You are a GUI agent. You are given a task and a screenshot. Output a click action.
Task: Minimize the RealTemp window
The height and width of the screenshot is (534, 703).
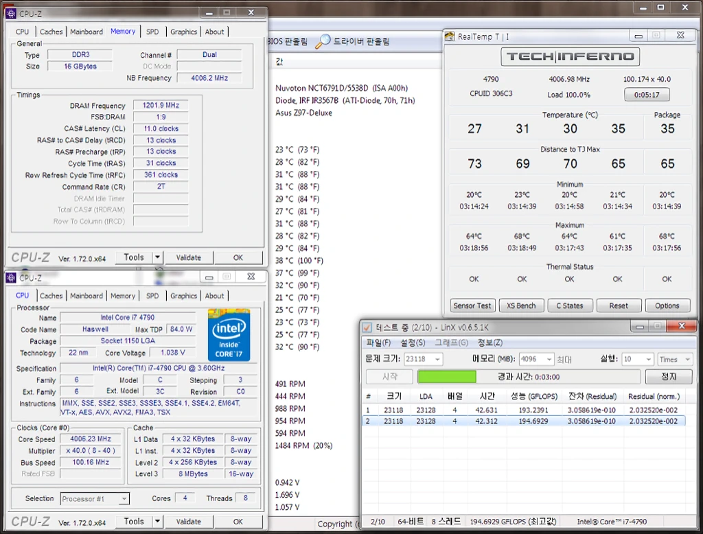click(x=638, y=36)
